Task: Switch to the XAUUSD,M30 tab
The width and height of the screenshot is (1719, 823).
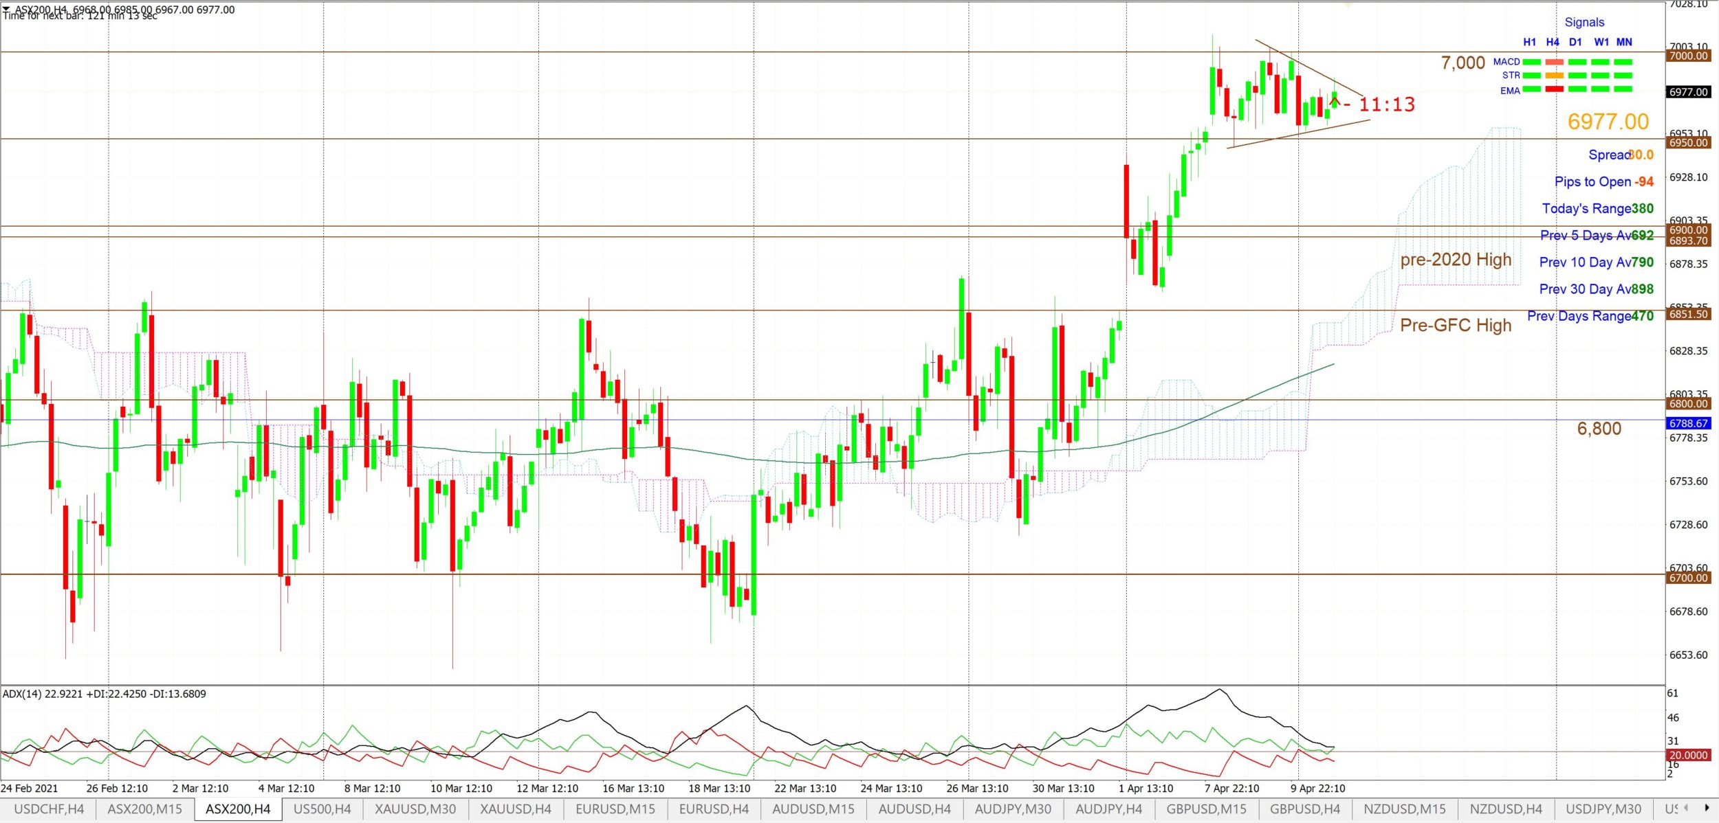Action: [415, 809]
